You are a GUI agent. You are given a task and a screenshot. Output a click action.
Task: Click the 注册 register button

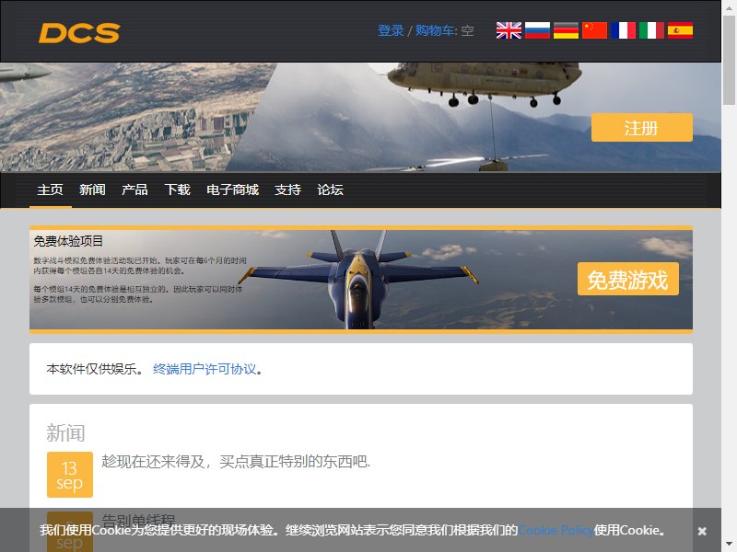click(641, 127)
